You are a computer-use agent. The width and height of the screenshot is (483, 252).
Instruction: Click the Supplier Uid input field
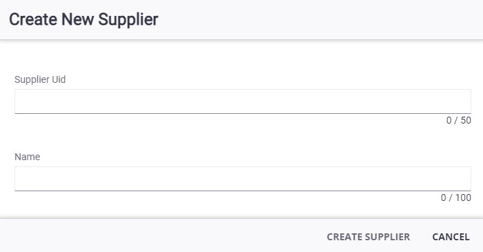pyautogui.click(x=243, y=101)
